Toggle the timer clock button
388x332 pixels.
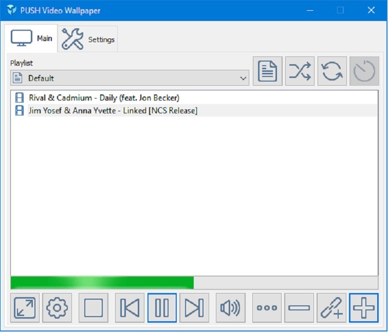pos(364,71)
